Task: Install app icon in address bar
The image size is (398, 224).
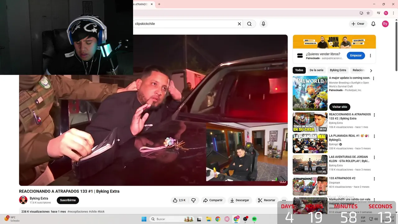Action: (361, 13)
